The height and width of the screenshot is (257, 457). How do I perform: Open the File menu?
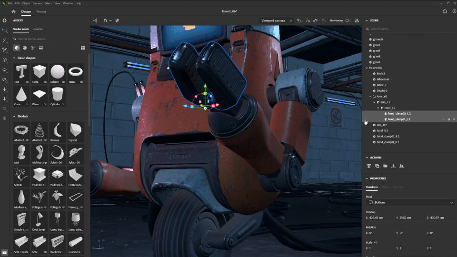[x=10, y=3]
